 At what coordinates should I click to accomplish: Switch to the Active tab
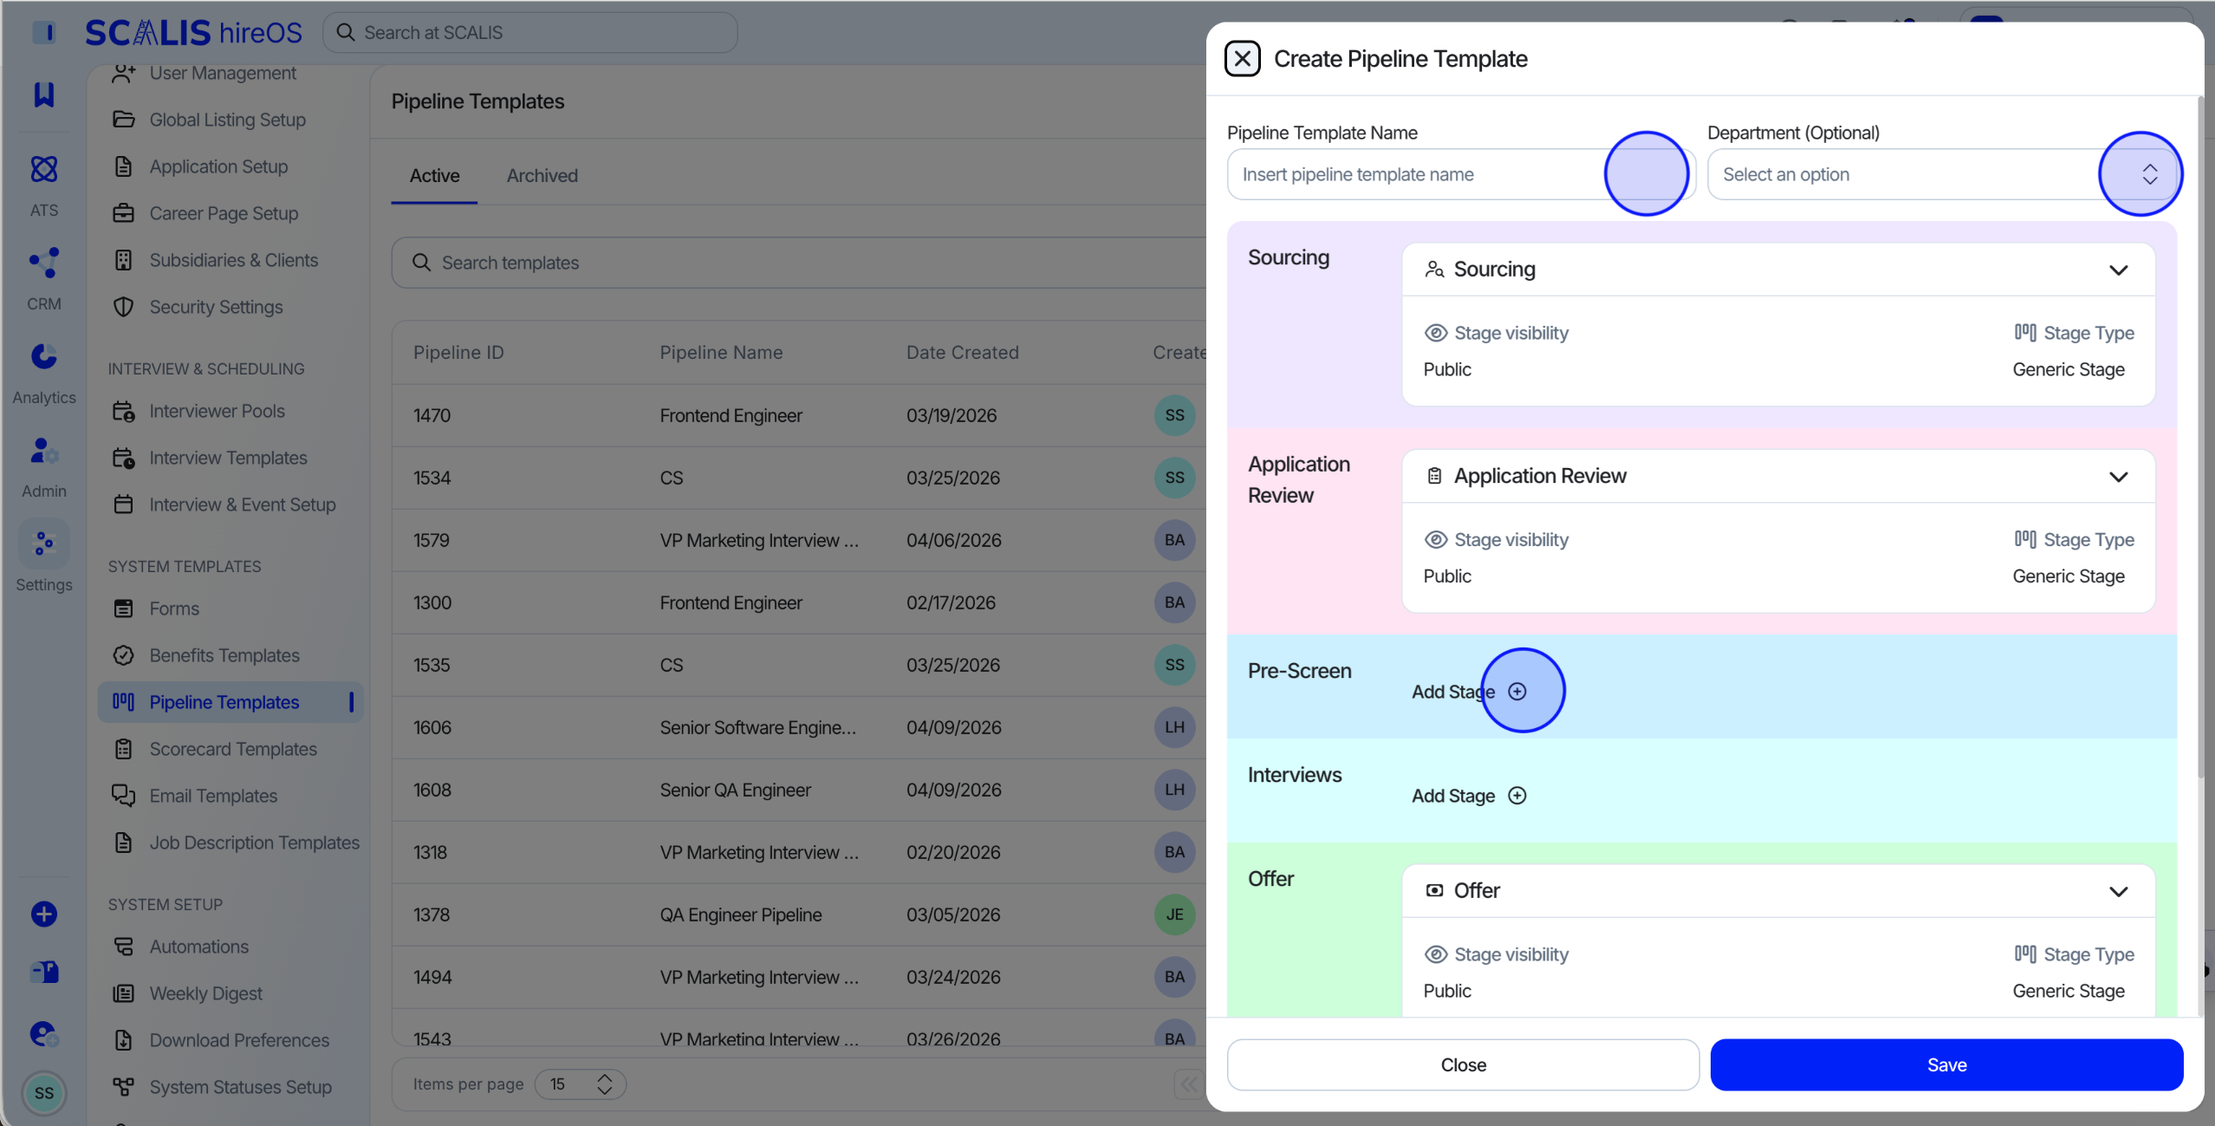tap(434, 176)
